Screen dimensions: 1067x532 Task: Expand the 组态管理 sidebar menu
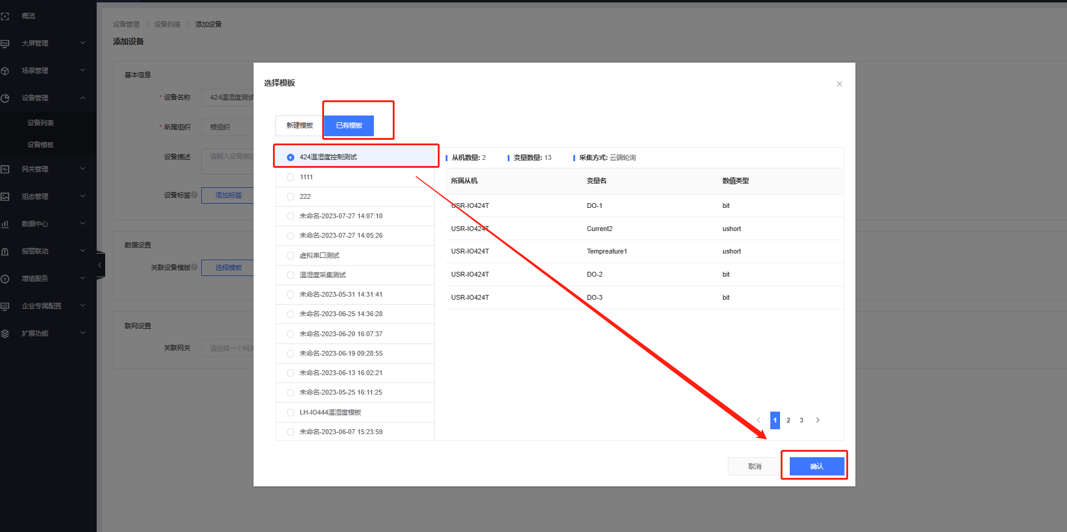[83, 196]
